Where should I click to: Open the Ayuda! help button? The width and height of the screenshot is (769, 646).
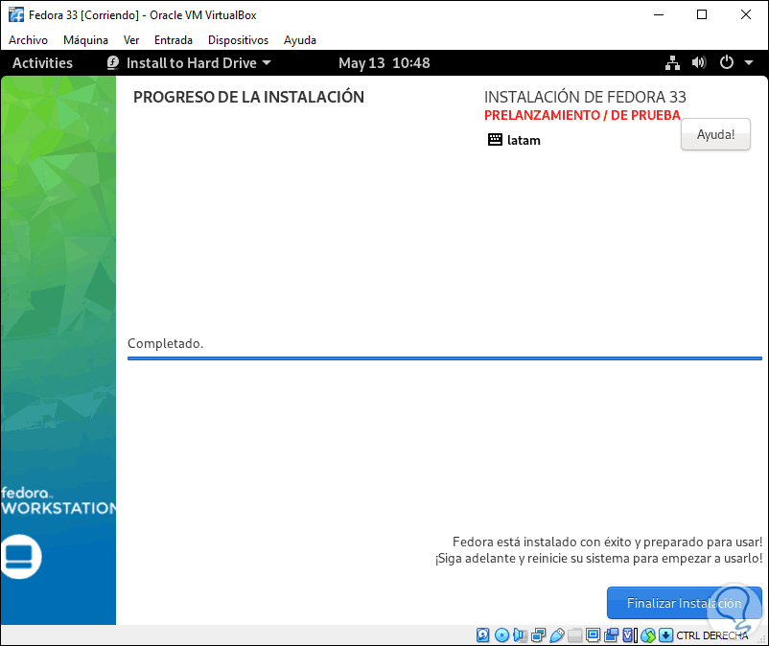point(715,134)
